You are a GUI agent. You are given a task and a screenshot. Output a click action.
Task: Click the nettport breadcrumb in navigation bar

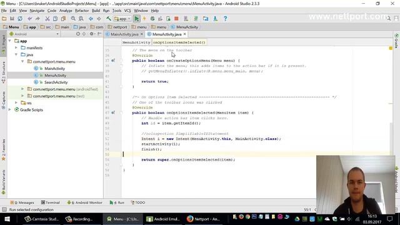tap(117, 27)
